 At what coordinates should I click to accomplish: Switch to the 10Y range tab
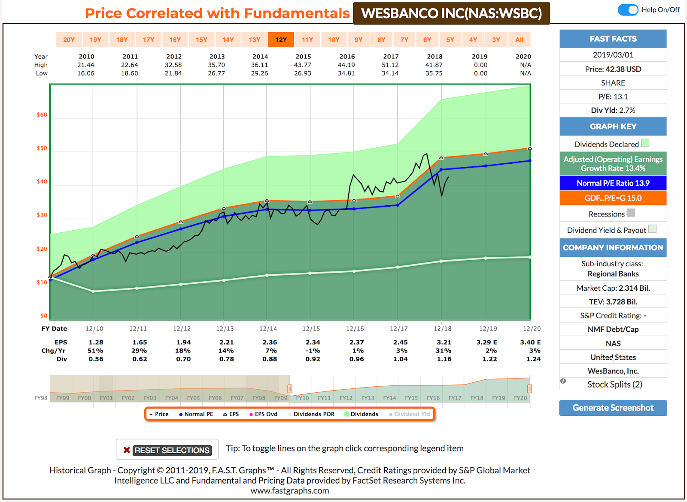point(334,39)
